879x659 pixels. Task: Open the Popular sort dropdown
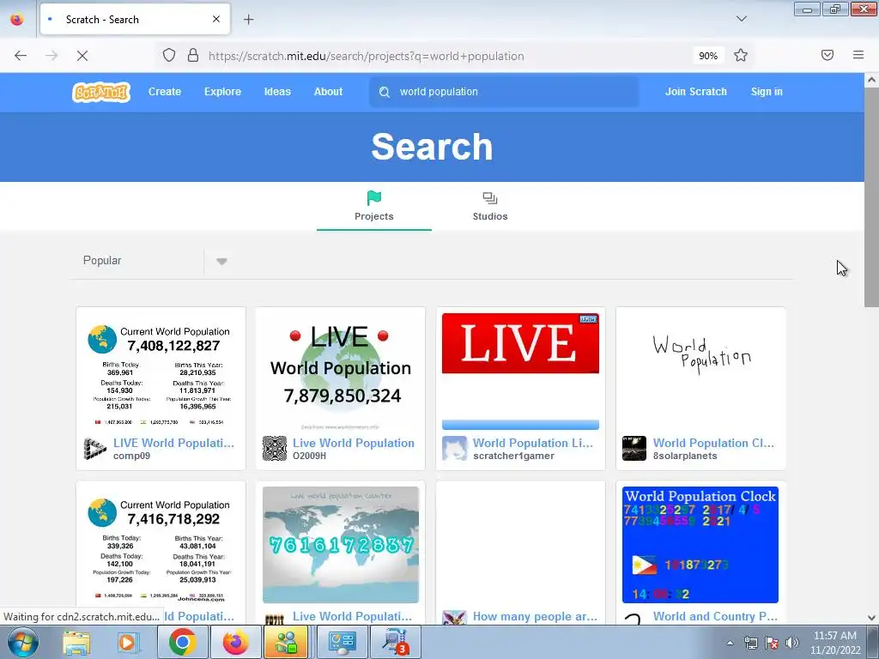point(155,261)
